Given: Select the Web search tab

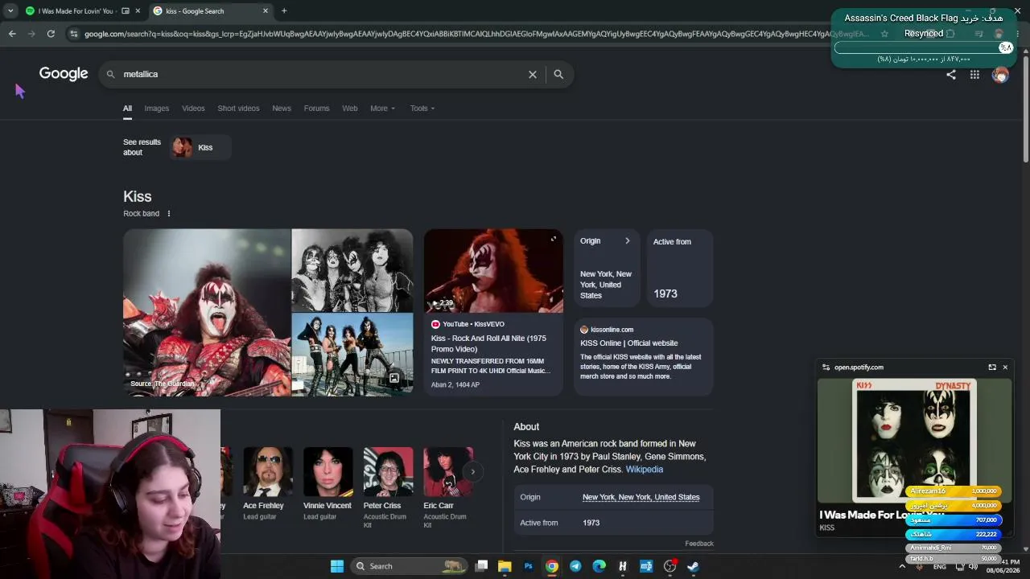Looking at the screenshot, I should pos(350,109).
